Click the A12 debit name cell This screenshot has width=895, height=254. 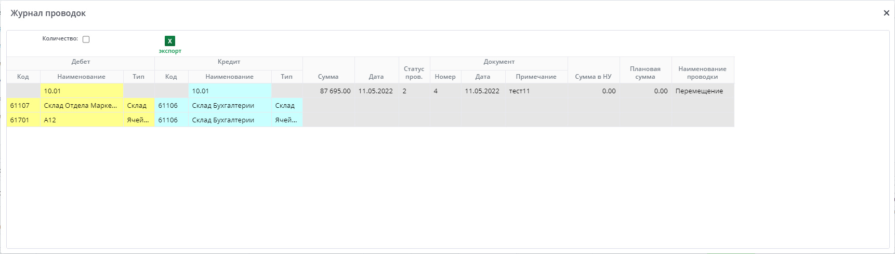81,120
